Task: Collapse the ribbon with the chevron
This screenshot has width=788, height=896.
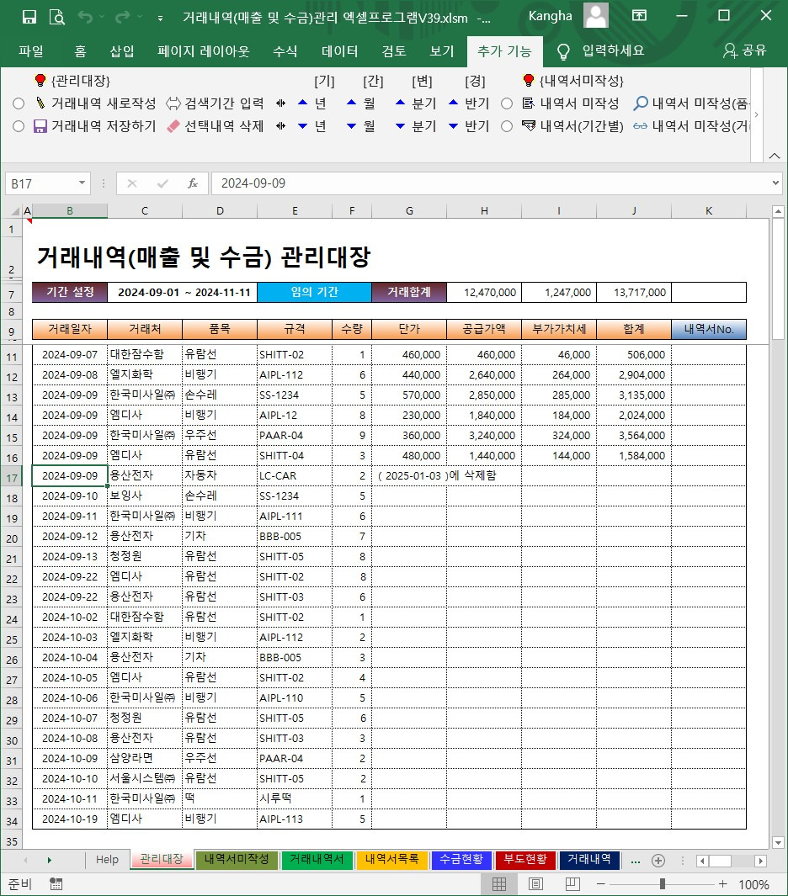Action: pyautogui.click(x=775, y=156)
